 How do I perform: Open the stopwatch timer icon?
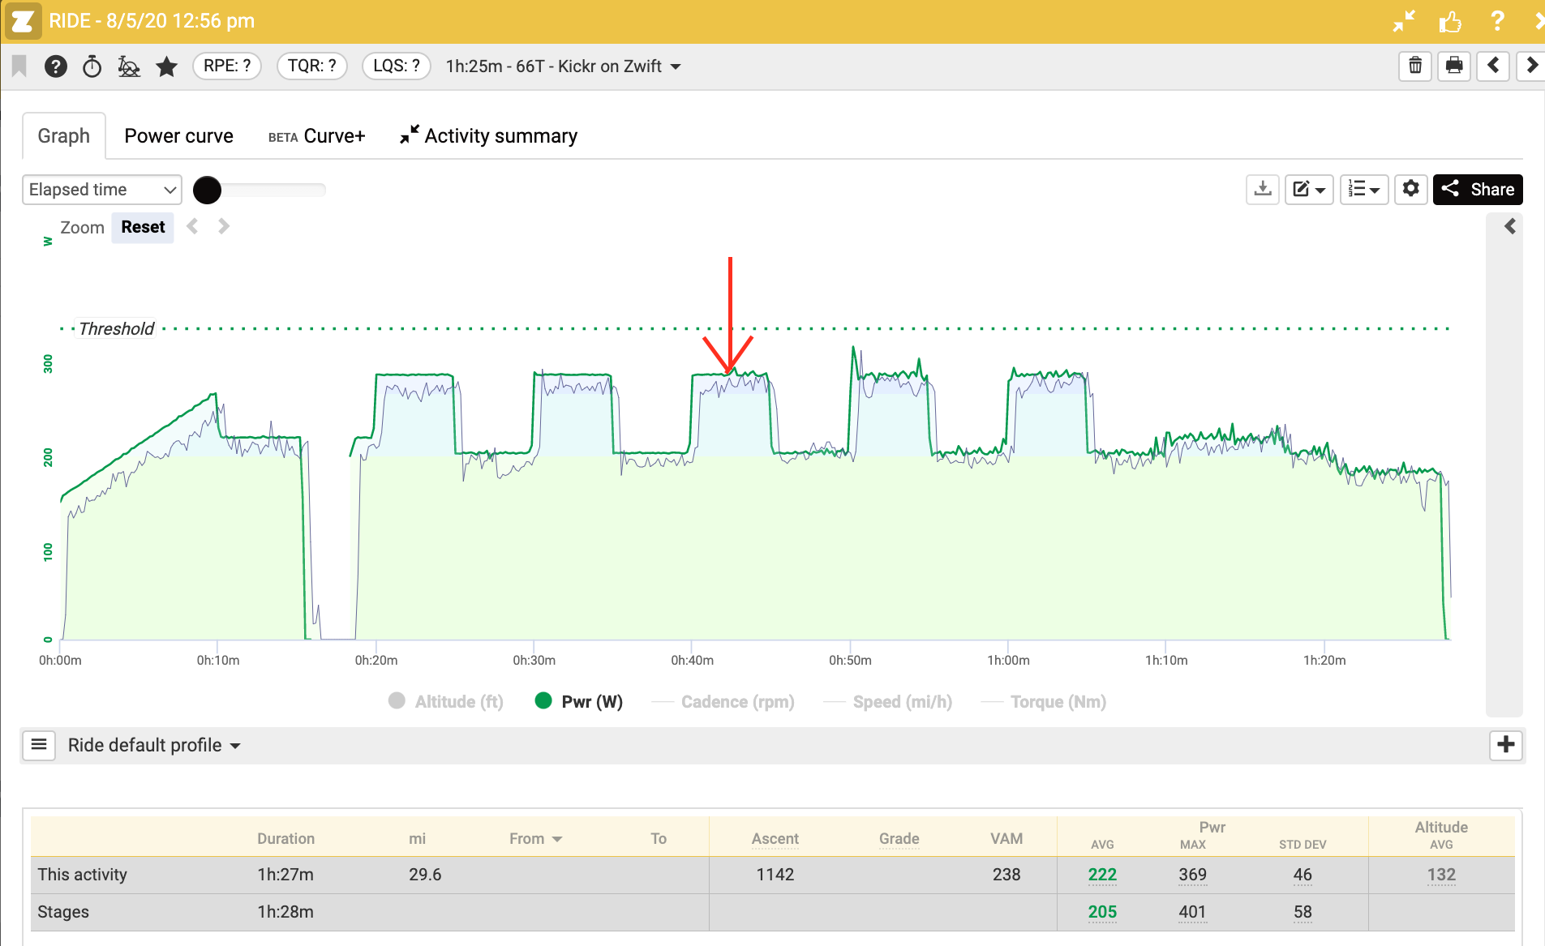click(92, 66)
